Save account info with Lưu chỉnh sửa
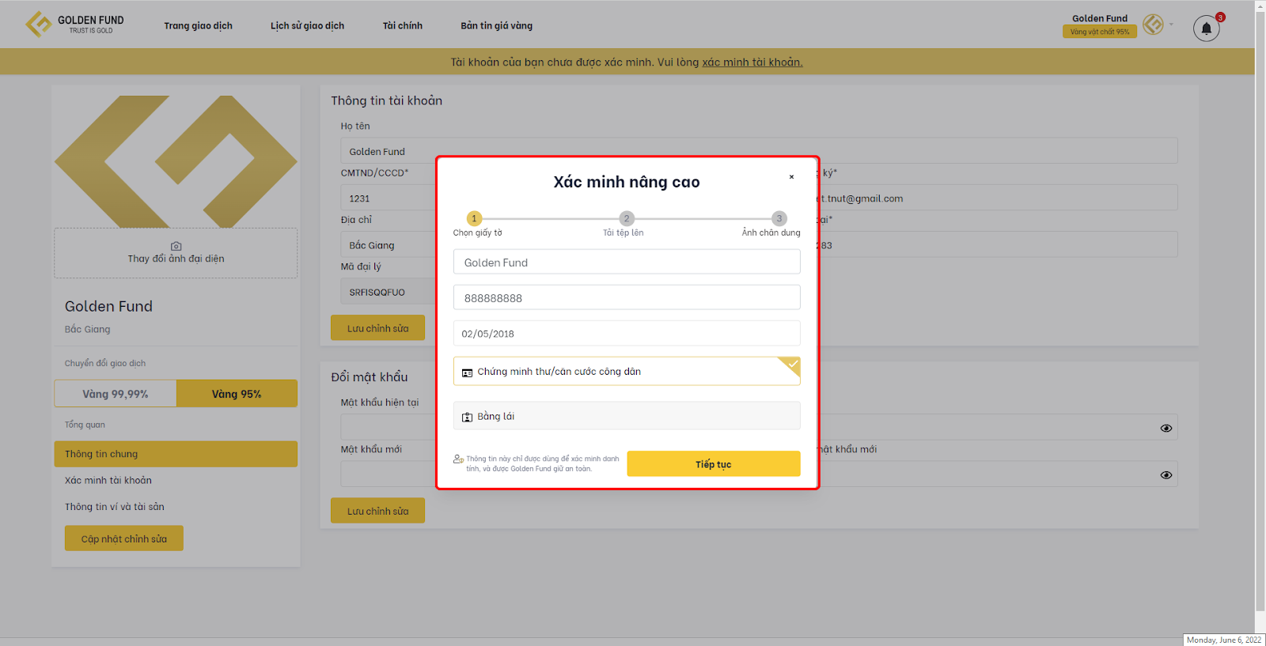 point(377,328)
